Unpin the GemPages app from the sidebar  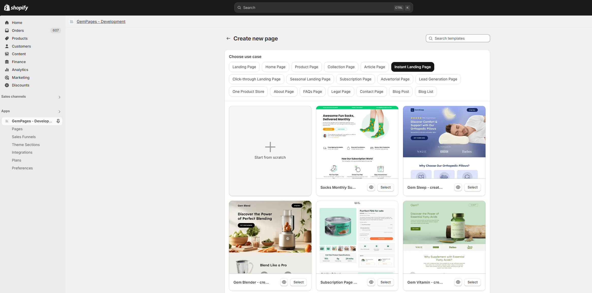pyautogui.click(x=58, y=121)
